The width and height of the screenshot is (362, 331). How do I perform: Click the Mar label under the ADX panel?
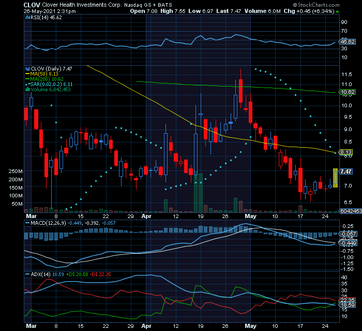click(31, 326)
